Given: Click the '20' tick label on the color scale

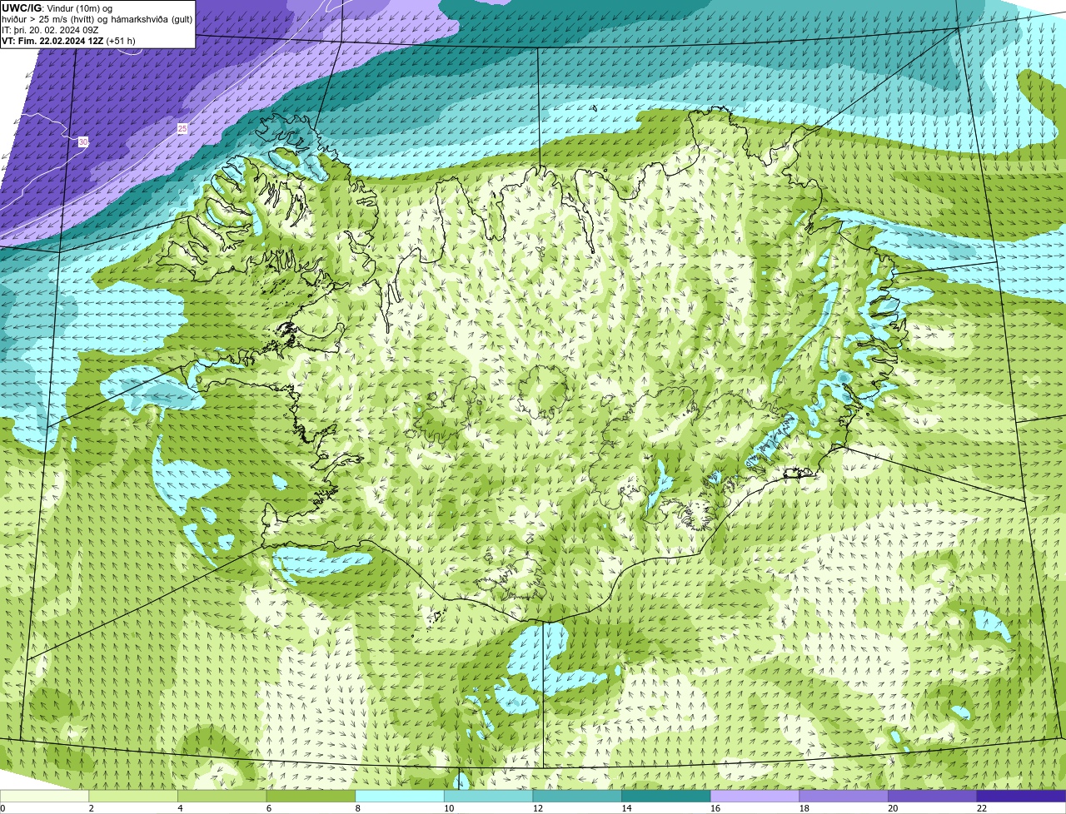Looking at the screenshot, I should (x=893, y=808).
